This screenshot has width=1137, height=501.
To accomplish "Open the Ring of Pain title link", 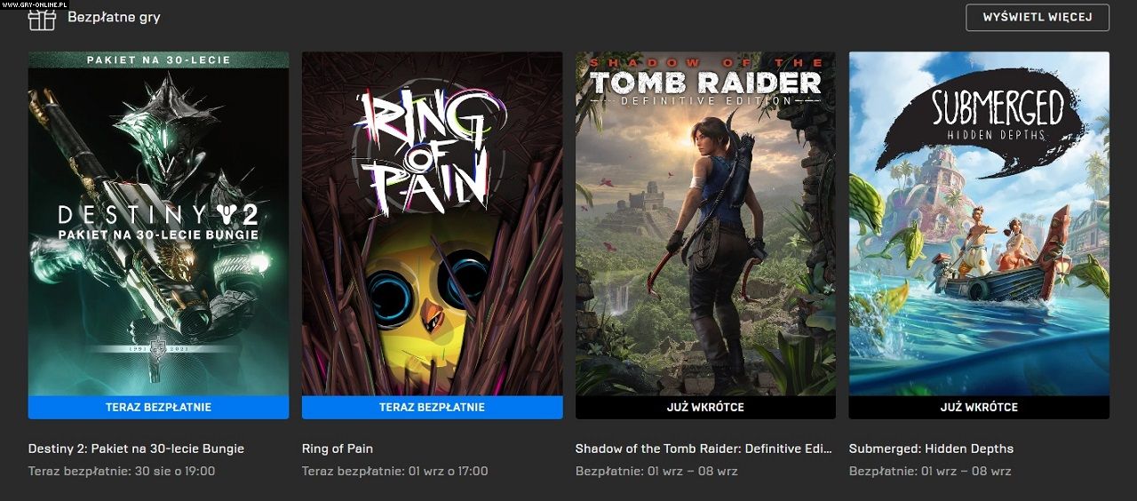I will tap(338, 449).
